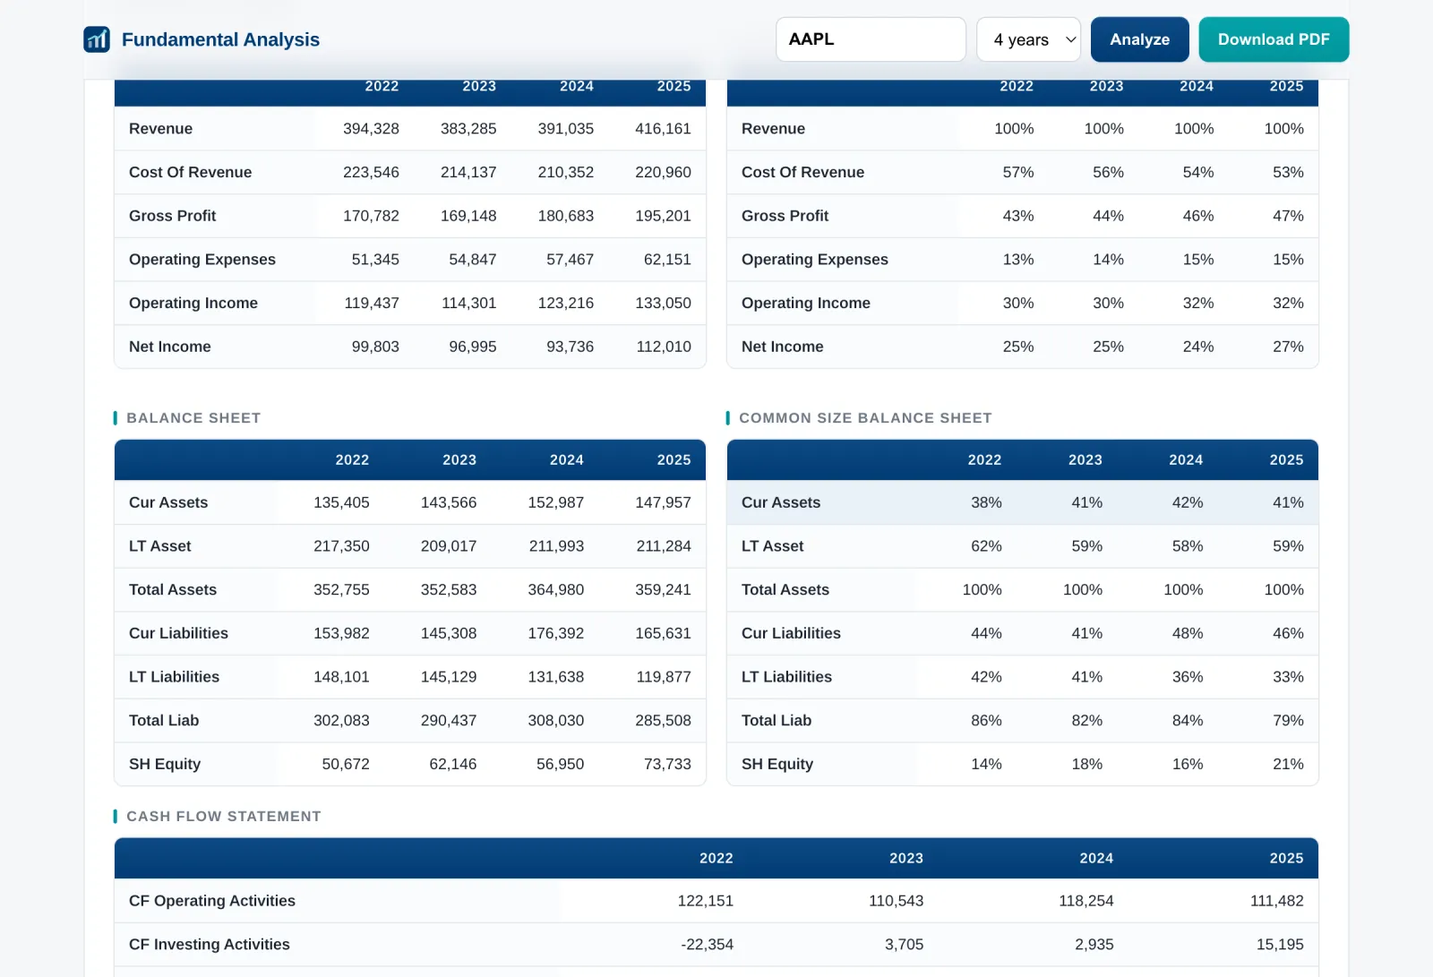Select the common size Cur Liabilities 48%

1188,633
